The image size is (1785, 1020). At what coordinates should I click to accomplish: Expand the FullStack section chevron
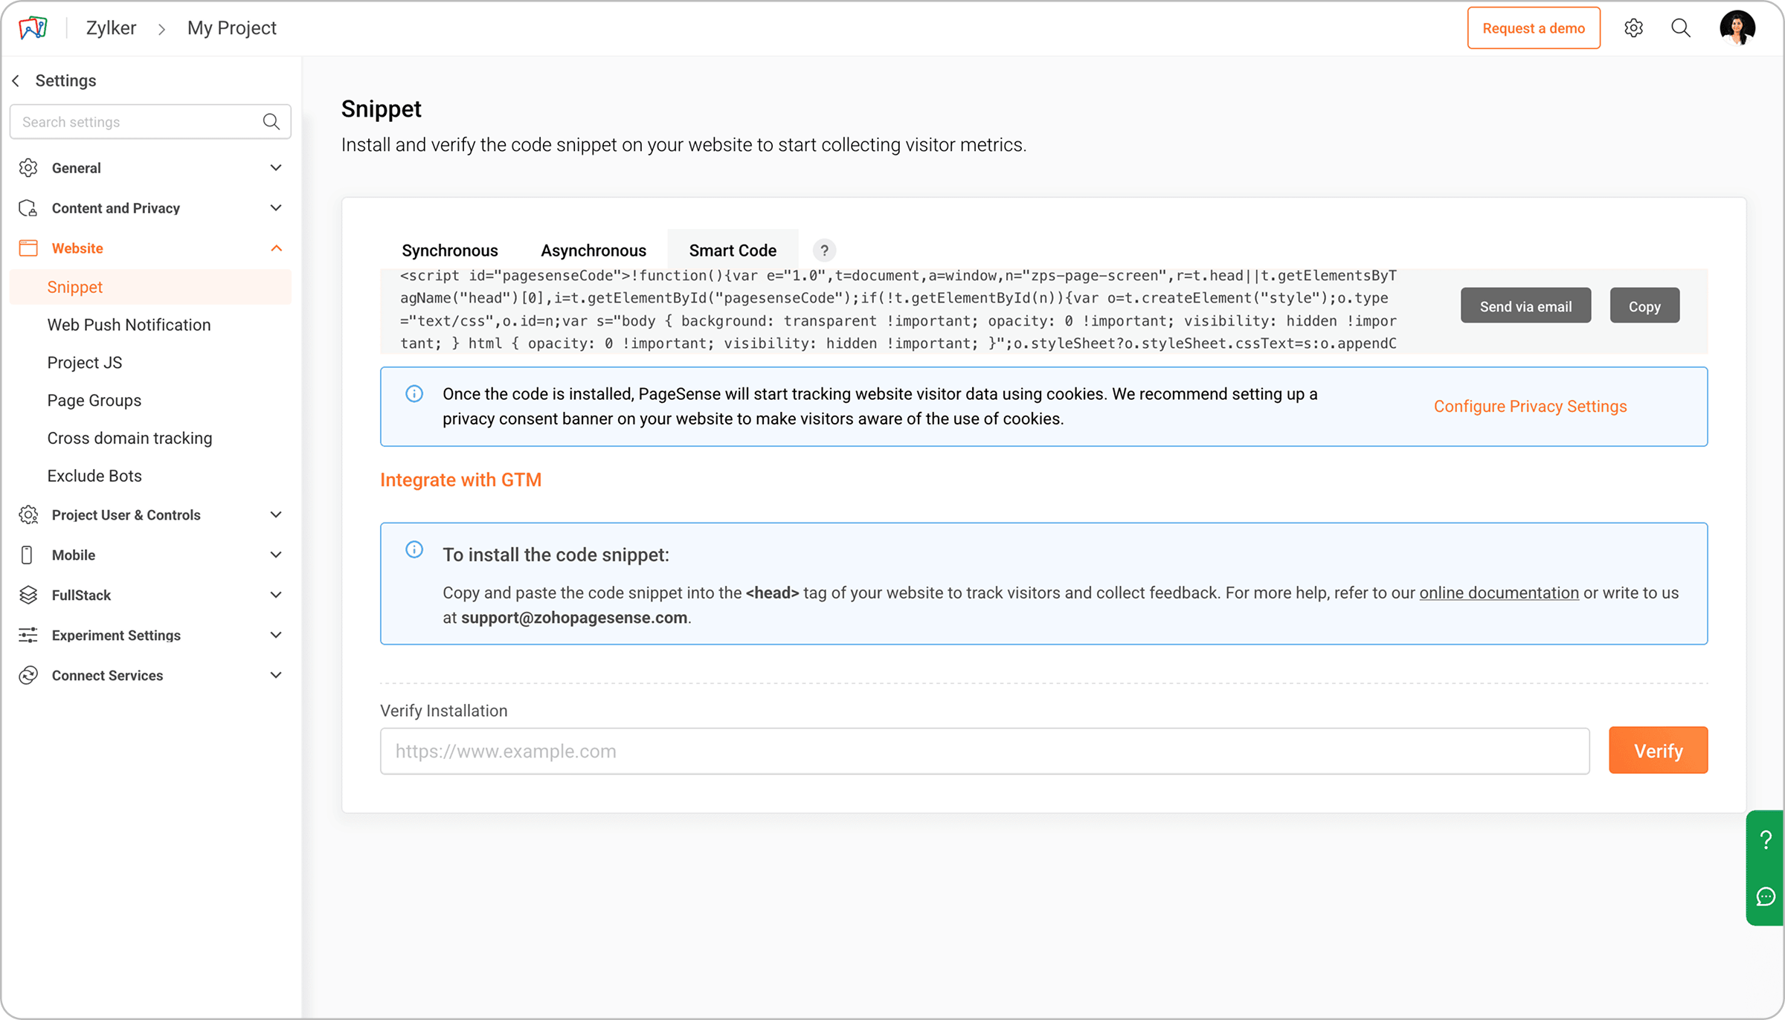point(276,595)
